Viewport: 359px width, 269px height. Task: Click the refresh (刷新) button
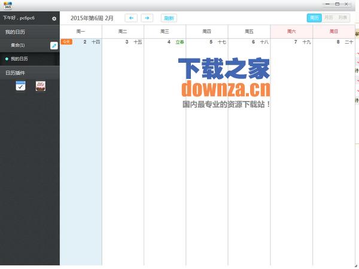pos(169,18)
